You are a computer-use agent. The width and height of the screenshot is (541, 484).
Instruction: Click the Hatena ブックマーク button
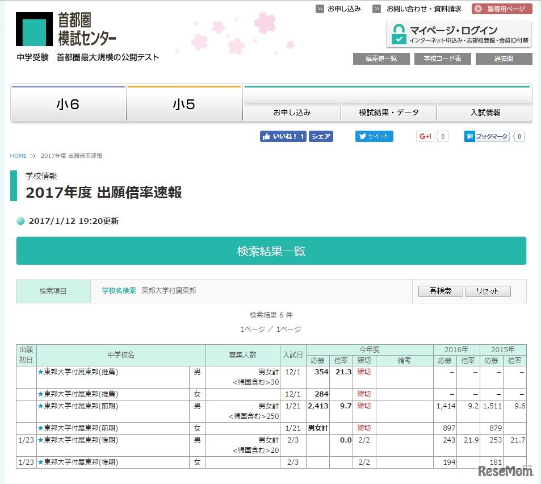487,136
